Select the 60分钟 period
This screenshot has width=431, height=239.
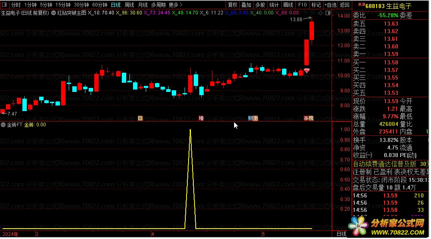point(99,5)
